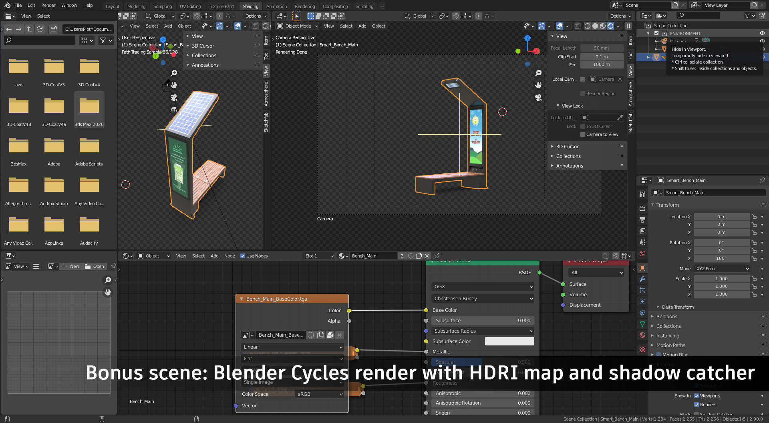Screen dimensions: 769x423
Task: Open the Window menu
Action: tap(69, 5)
